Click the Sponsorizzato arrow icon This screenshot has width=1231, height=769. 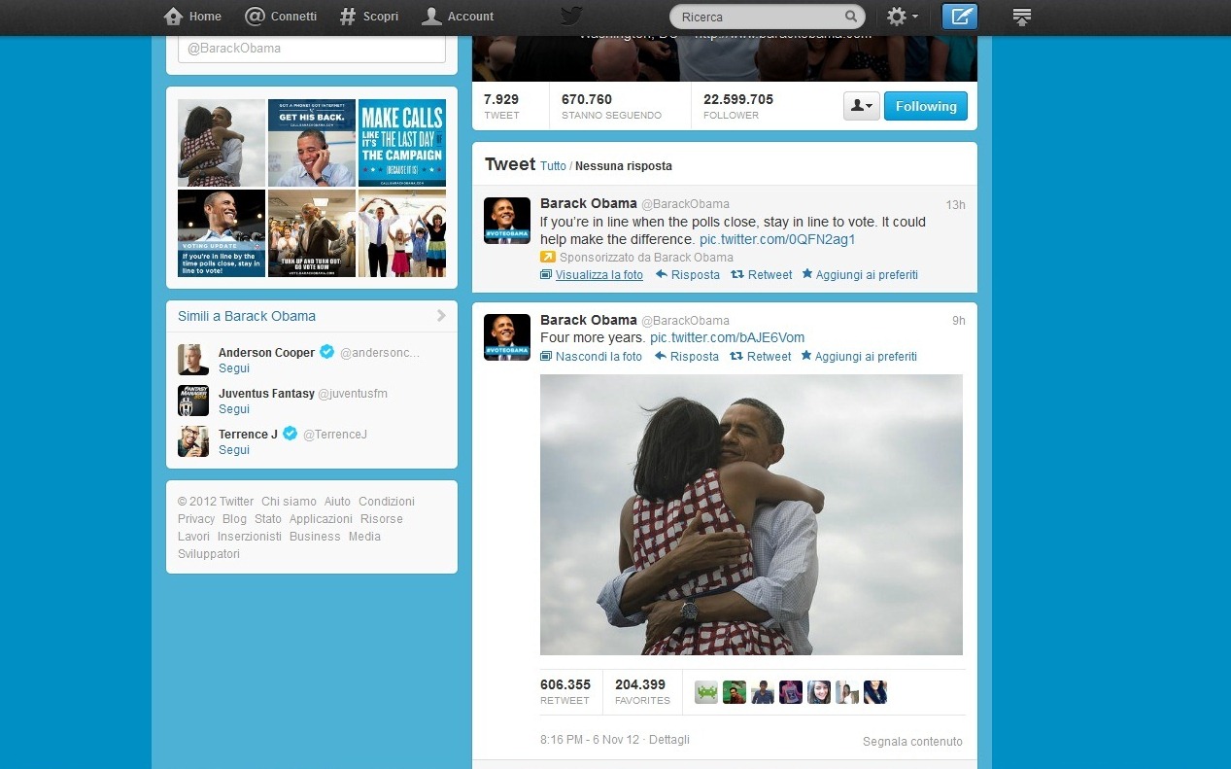pyautogui.click(x=548, y=258)
